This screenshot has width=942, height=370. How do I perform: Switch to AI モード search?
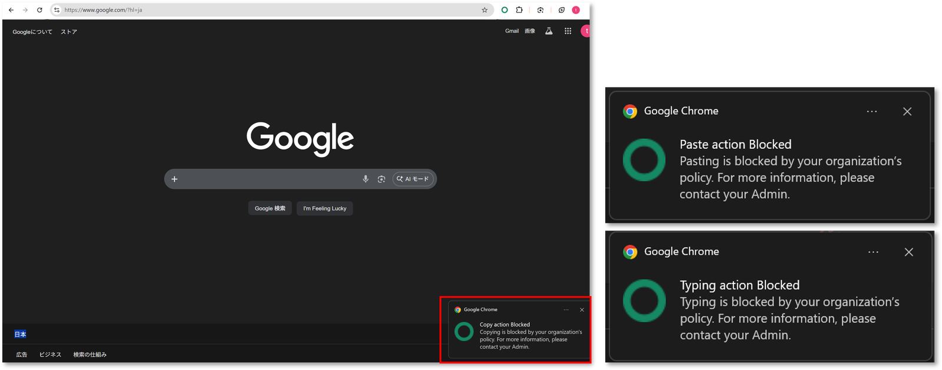413,179
